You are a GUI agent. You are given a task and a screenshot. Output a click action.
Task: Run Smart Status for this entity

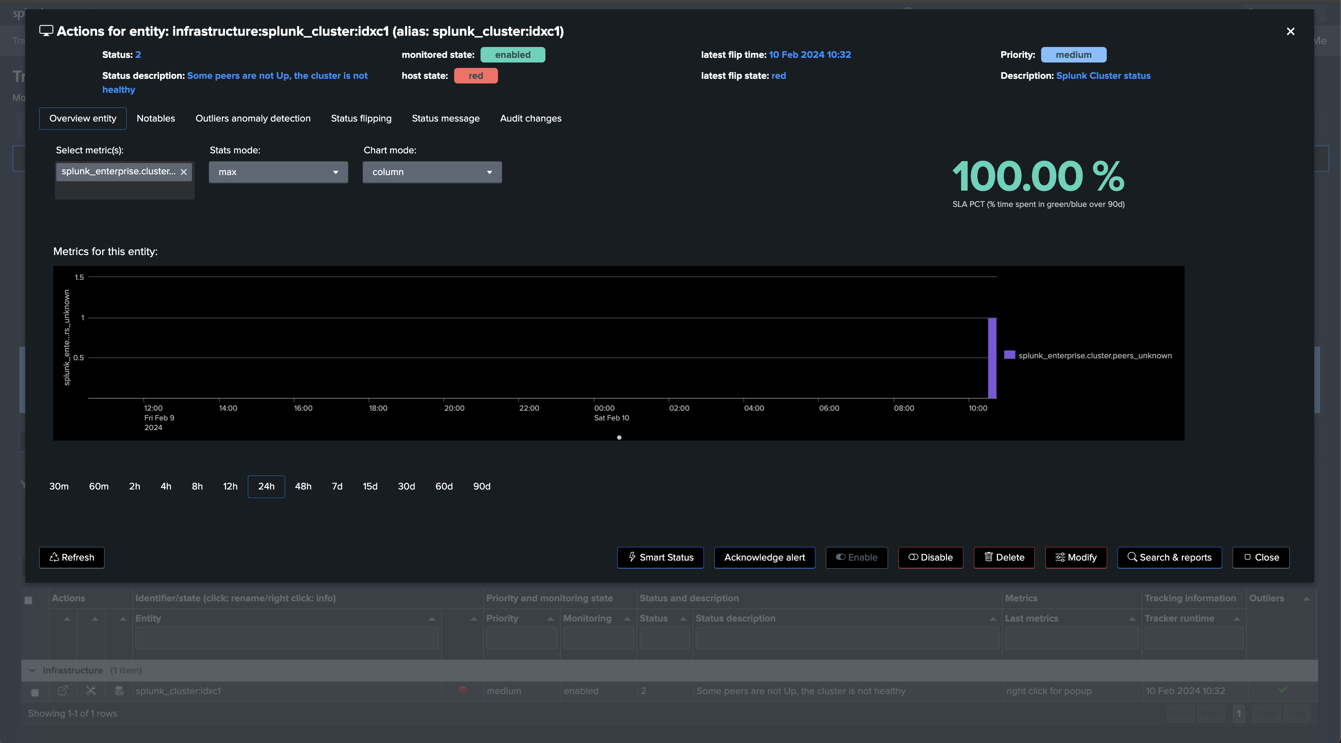pos(661,558)
